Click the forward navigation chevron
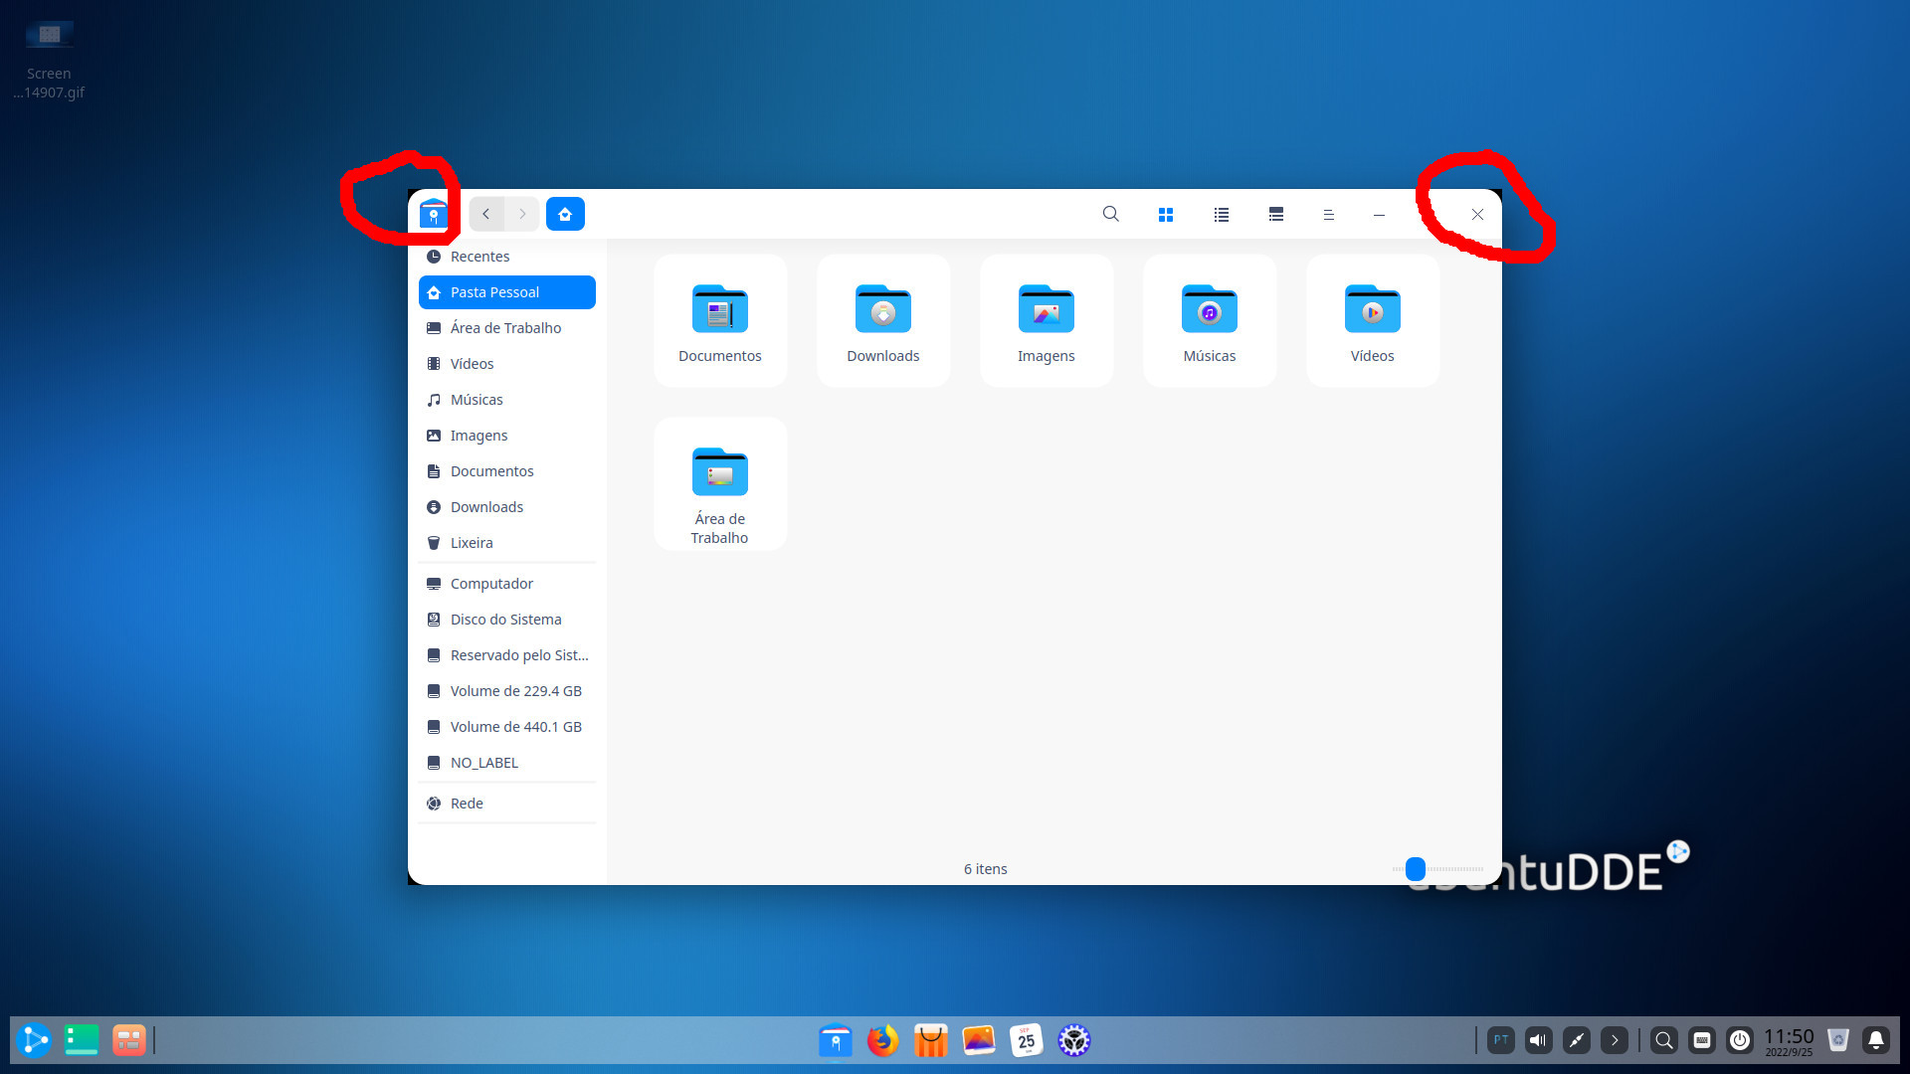Viewport: 1910px width, 1074px height. click(522, 214)
